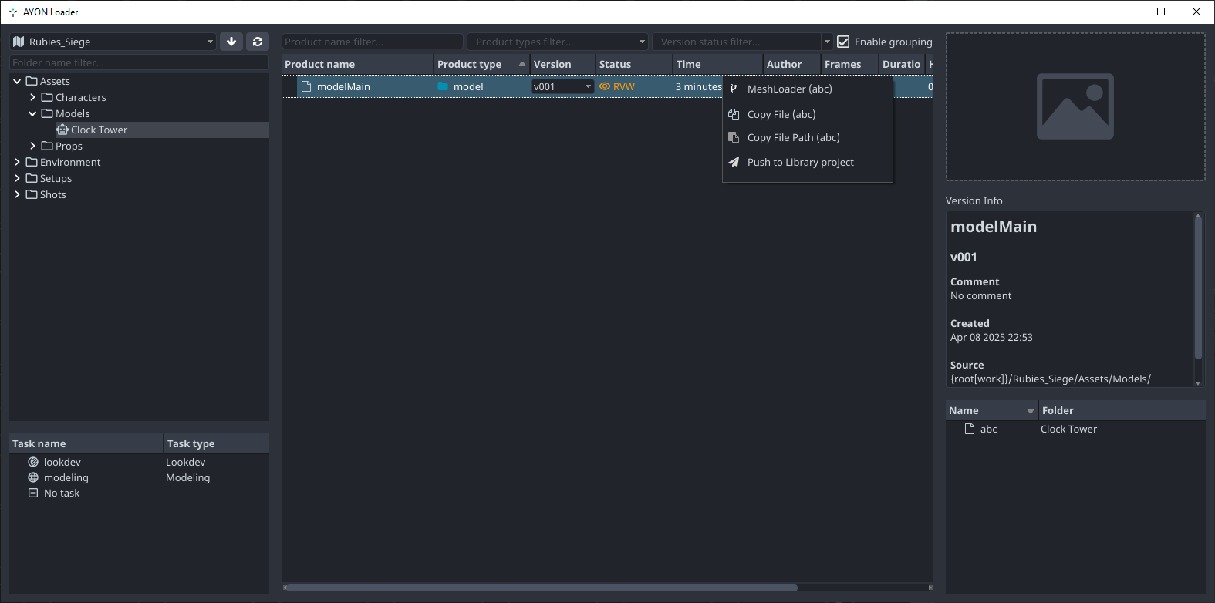Select the lookdev task row
The width and height of the screenshot is (1215, 603).
coord(140,462)
